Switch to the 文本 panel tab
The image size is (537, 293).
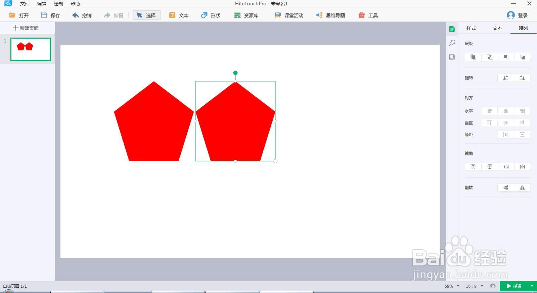[x=497, y=28]
